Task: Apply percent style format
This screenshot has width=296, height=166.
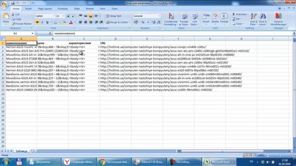Action: click(143, 23)
